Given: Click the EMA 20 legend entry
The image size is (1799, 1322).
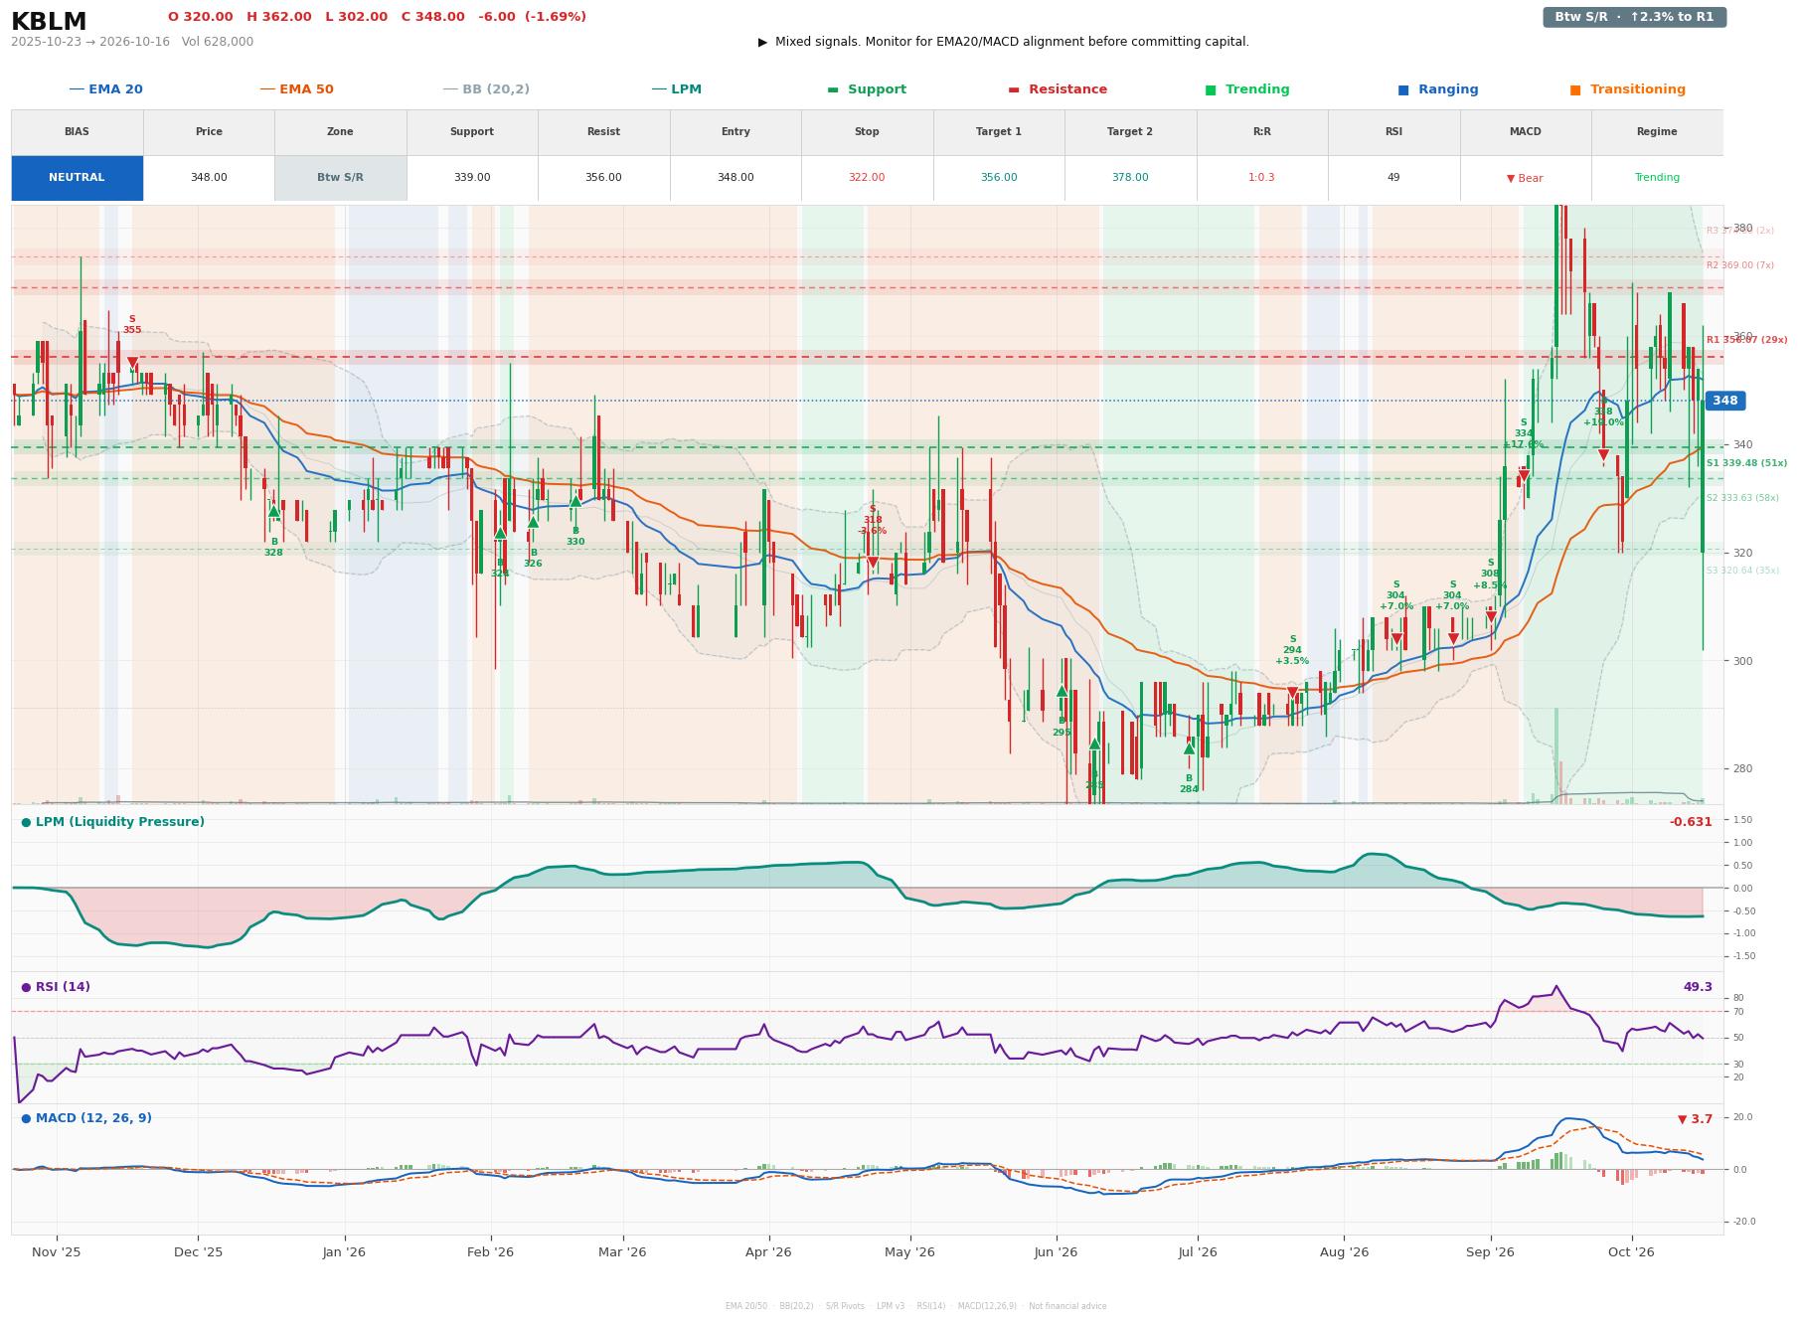Looking at the screenshot, I should [x=106, y=89].
